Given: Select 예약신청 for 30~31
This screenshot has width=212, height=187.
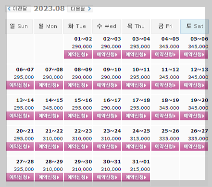Looking at the screenshot, I should coord(107,177).
